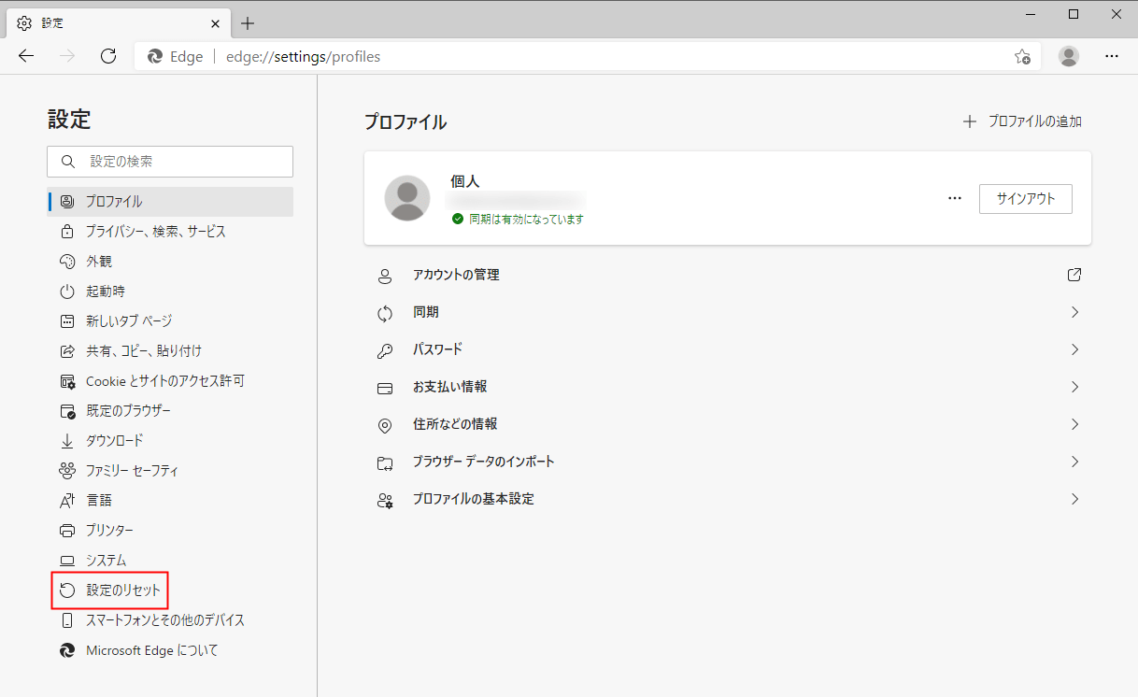Viewport: 1138px width, 697px height.
Task: Click the 外観 palette icon
Action: click(x=67, y=262)
